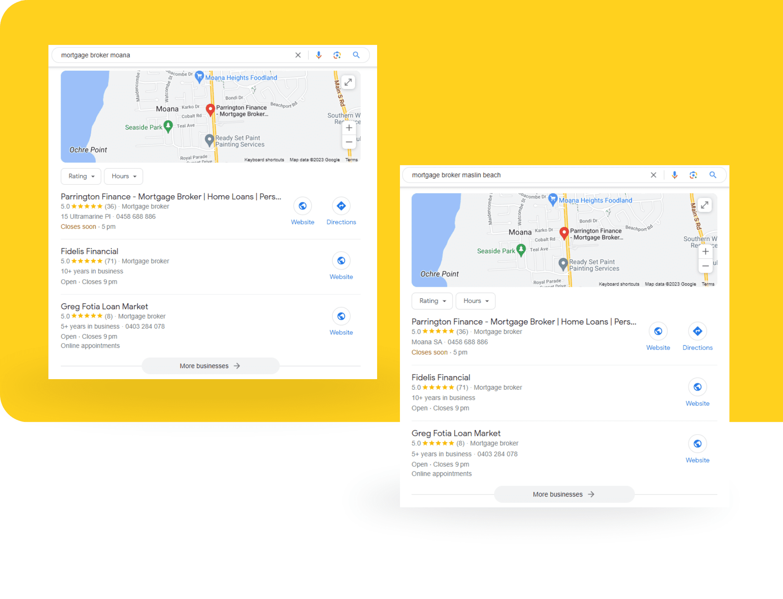Open Fidelis Financial listing in maslin beach results
Image resolution: width=783 pixels, height=599 pixels.
click(x=441, y=377)
